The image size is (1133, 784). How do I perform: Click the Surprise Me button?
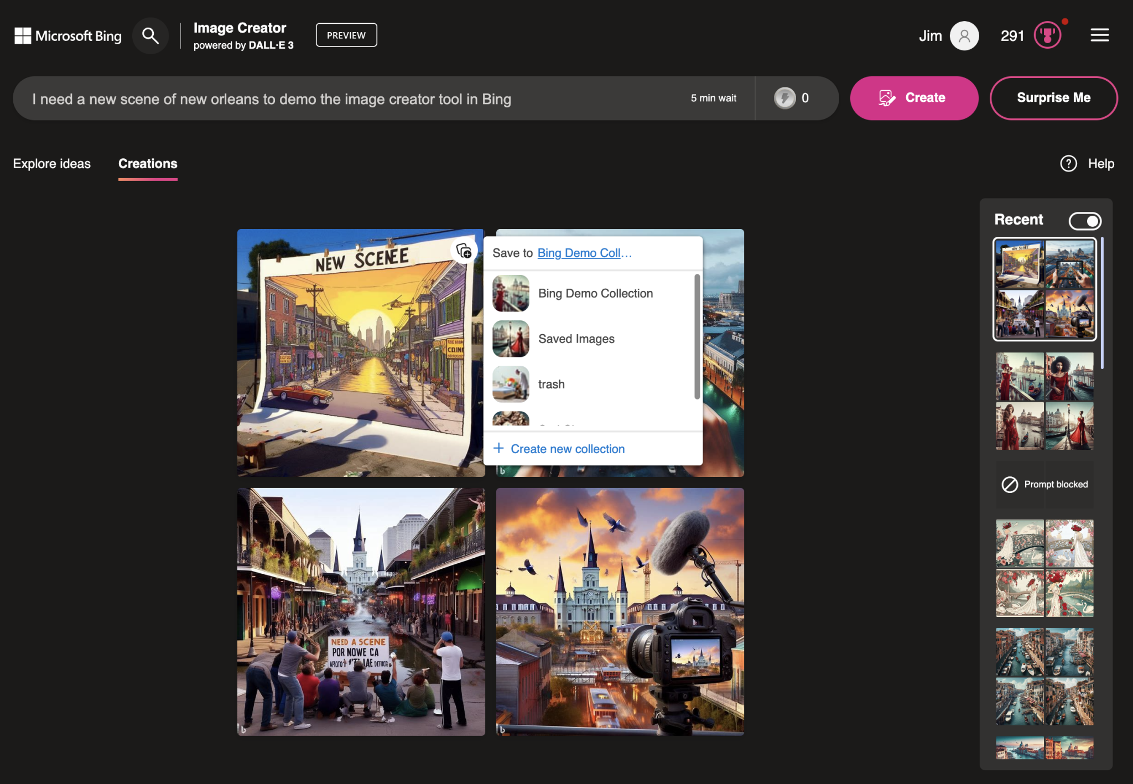click(1053, 98)
